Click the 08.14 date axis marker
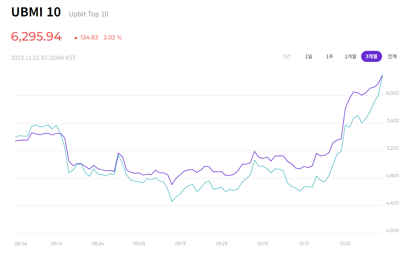The height and width of the screenshot is (253, 405). (x=56, y=244)
